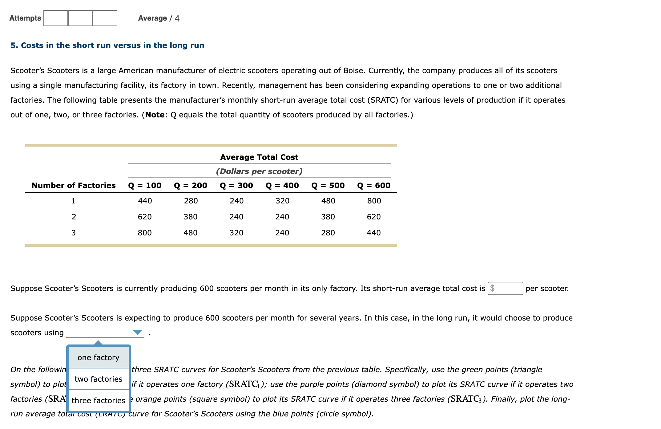Click the 800 cell in factory row 1
661x429 pixels.
click(374, 201)
